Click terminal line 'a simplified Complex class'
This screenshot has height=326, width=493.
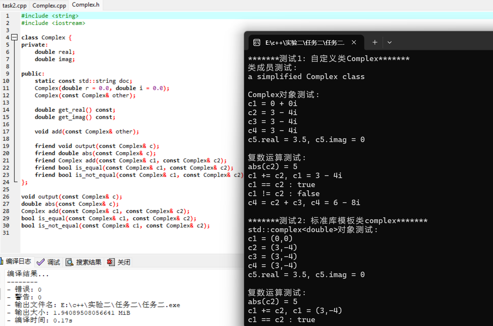[306, 77]
